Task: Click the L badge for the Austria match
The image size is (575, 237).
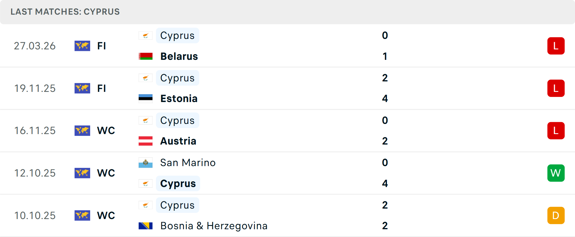Action: pos(556,130)
